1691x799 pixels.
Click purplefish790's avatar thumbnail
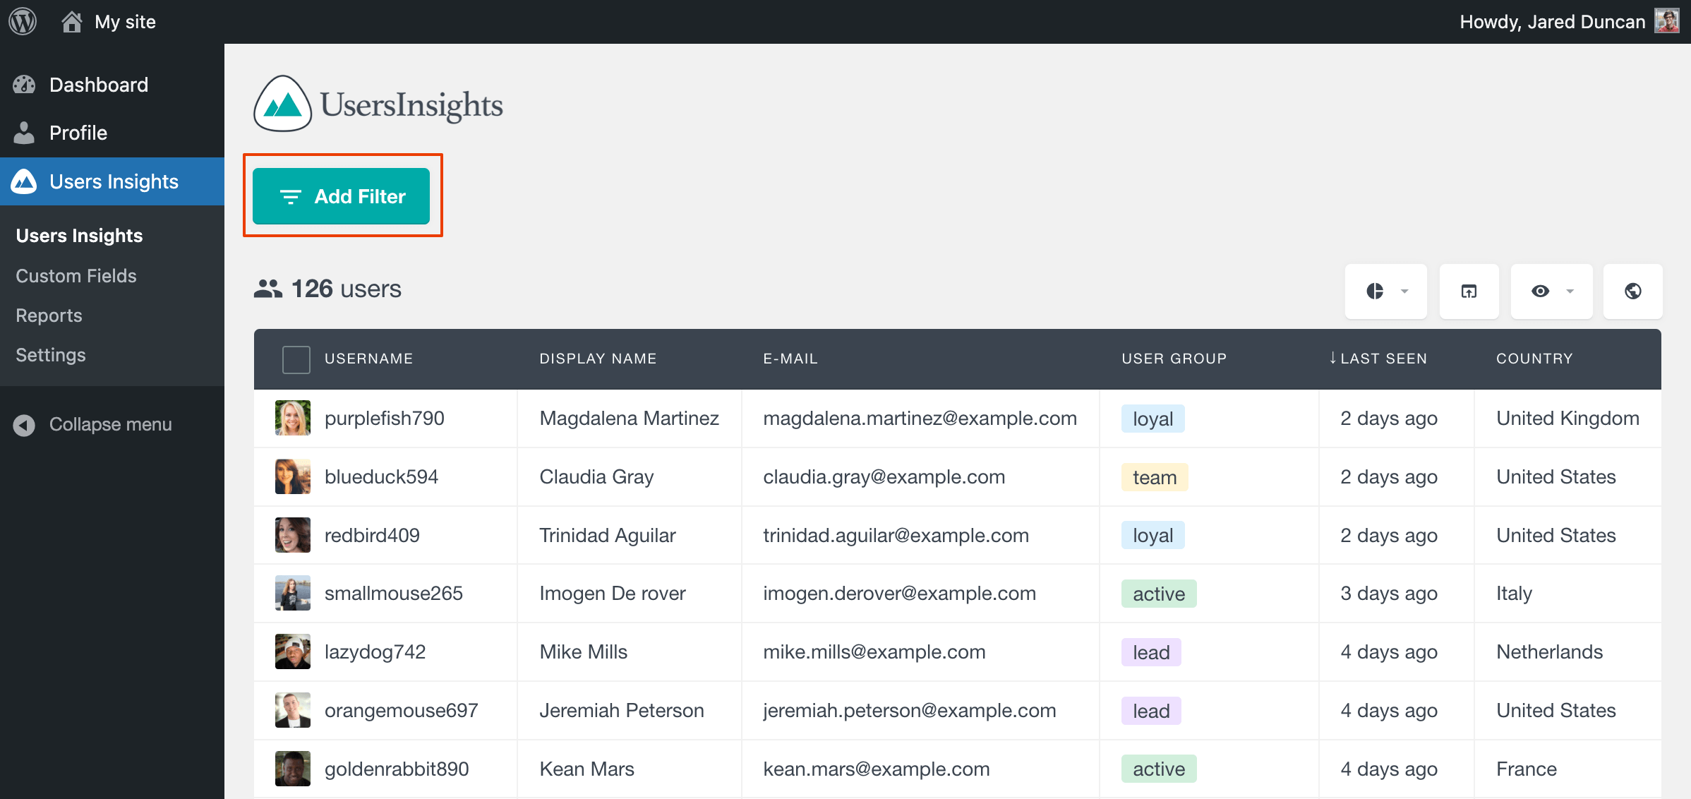293,418
